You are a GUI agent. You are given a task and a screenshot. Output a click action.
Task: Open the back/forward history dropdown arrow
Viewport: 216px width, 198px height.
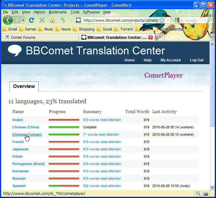tap(23, 20)
